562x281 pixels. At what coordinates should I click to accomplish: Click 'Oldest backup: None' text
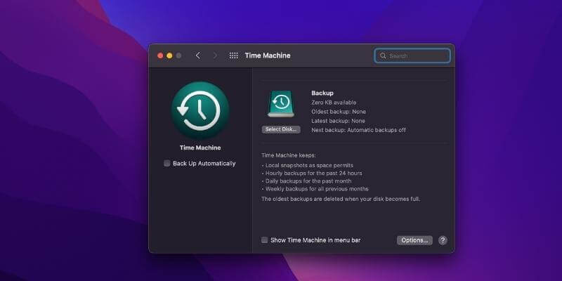pos(339,112)
